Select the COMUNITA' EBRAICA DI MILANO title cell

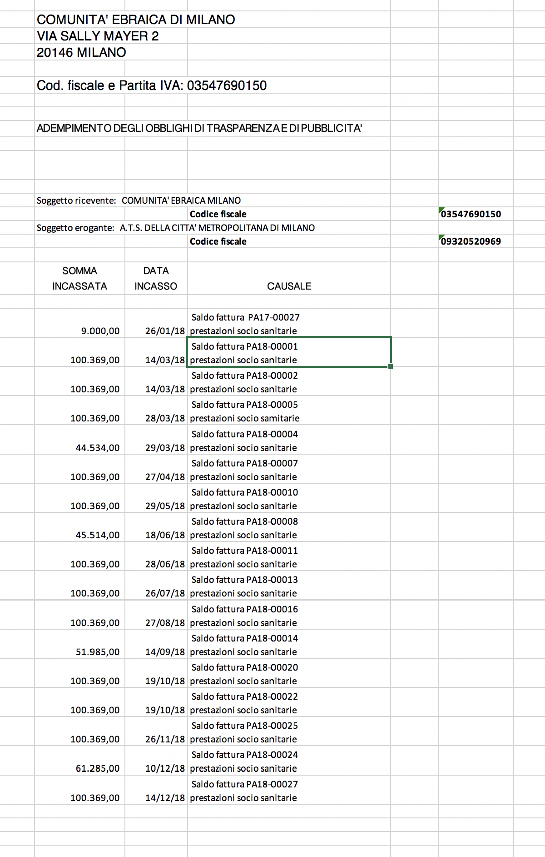(x=136, y=20)
